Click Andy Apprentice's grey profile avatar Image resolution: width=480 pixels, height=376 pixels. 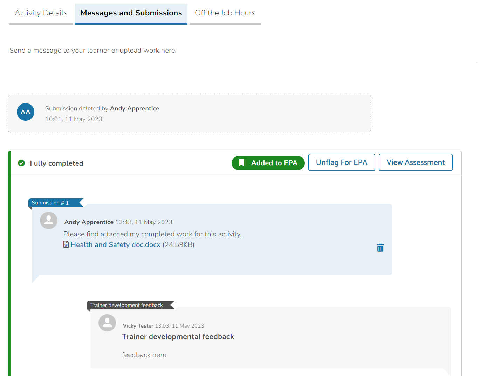49,220
